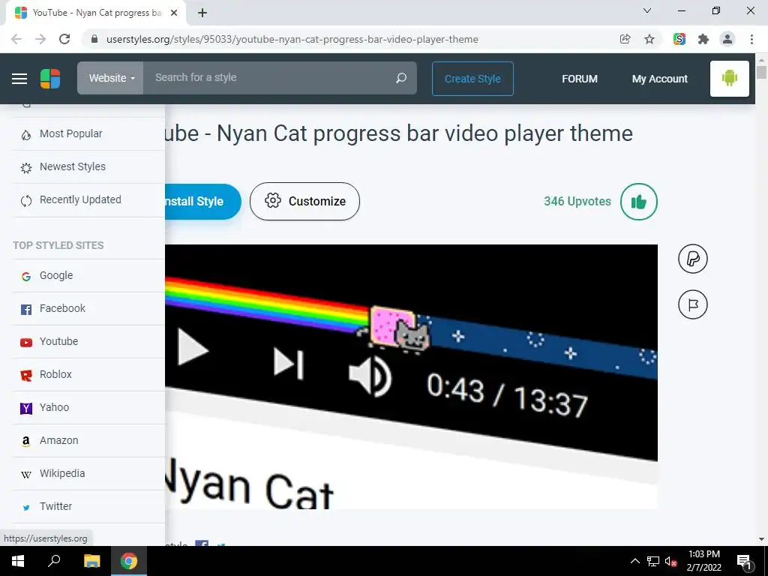Open Roblox styled site link
The width and height of the screenshot is (768, 576).
[88, 375]
